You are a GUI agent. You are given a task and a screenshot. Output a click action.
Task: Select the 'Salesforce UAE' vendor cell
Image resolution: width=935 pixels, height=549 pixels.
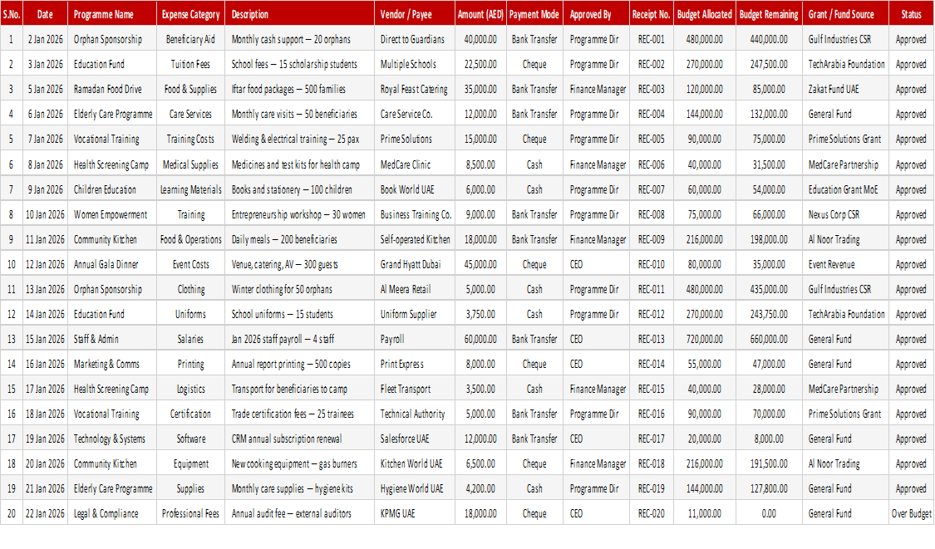tap(415, 439)
